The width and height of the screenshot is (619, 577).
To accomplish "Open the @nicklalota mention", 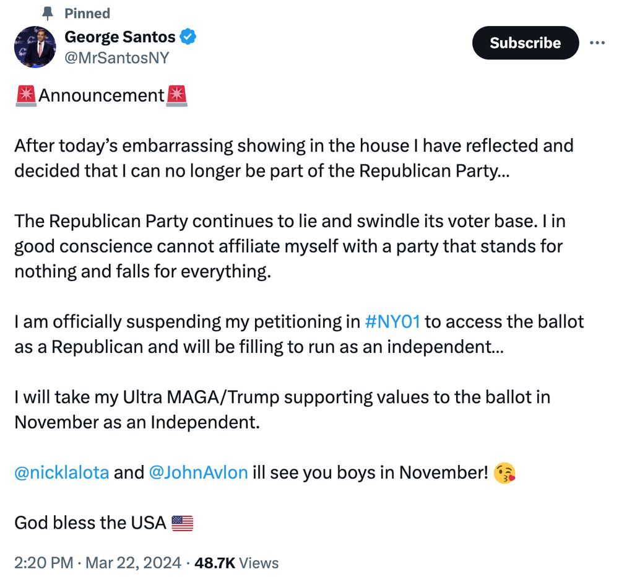I will (61, 472).
